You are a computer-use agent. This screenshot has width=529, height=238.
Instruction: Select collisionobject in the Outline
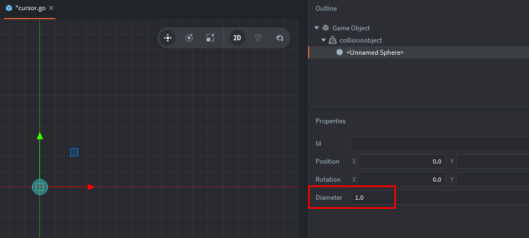360,40
